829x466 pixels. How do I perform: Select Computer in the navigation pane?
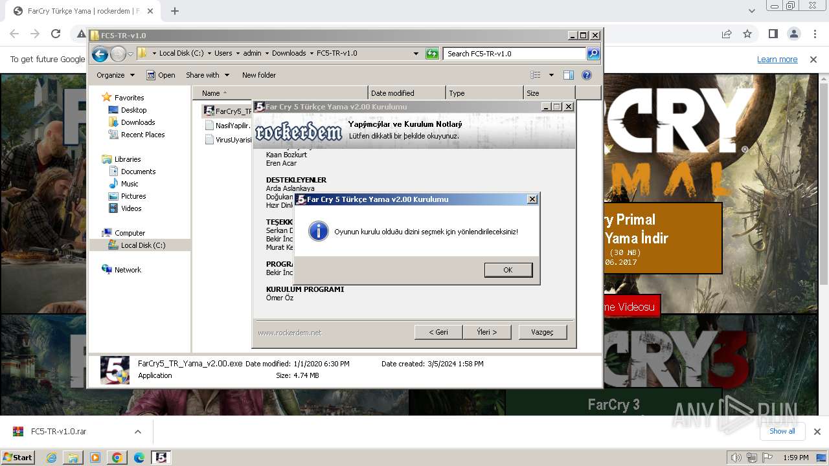(x=130, y=233)
